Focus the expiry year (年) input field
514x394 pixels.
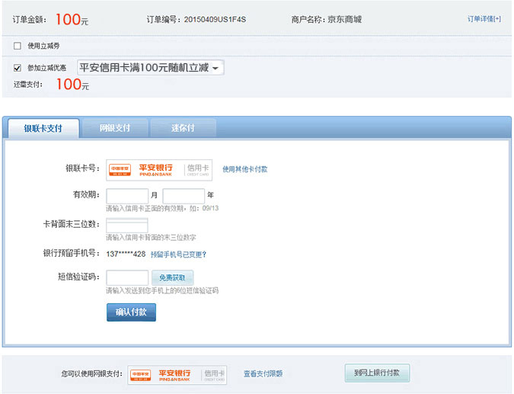(x=184, y=196)
